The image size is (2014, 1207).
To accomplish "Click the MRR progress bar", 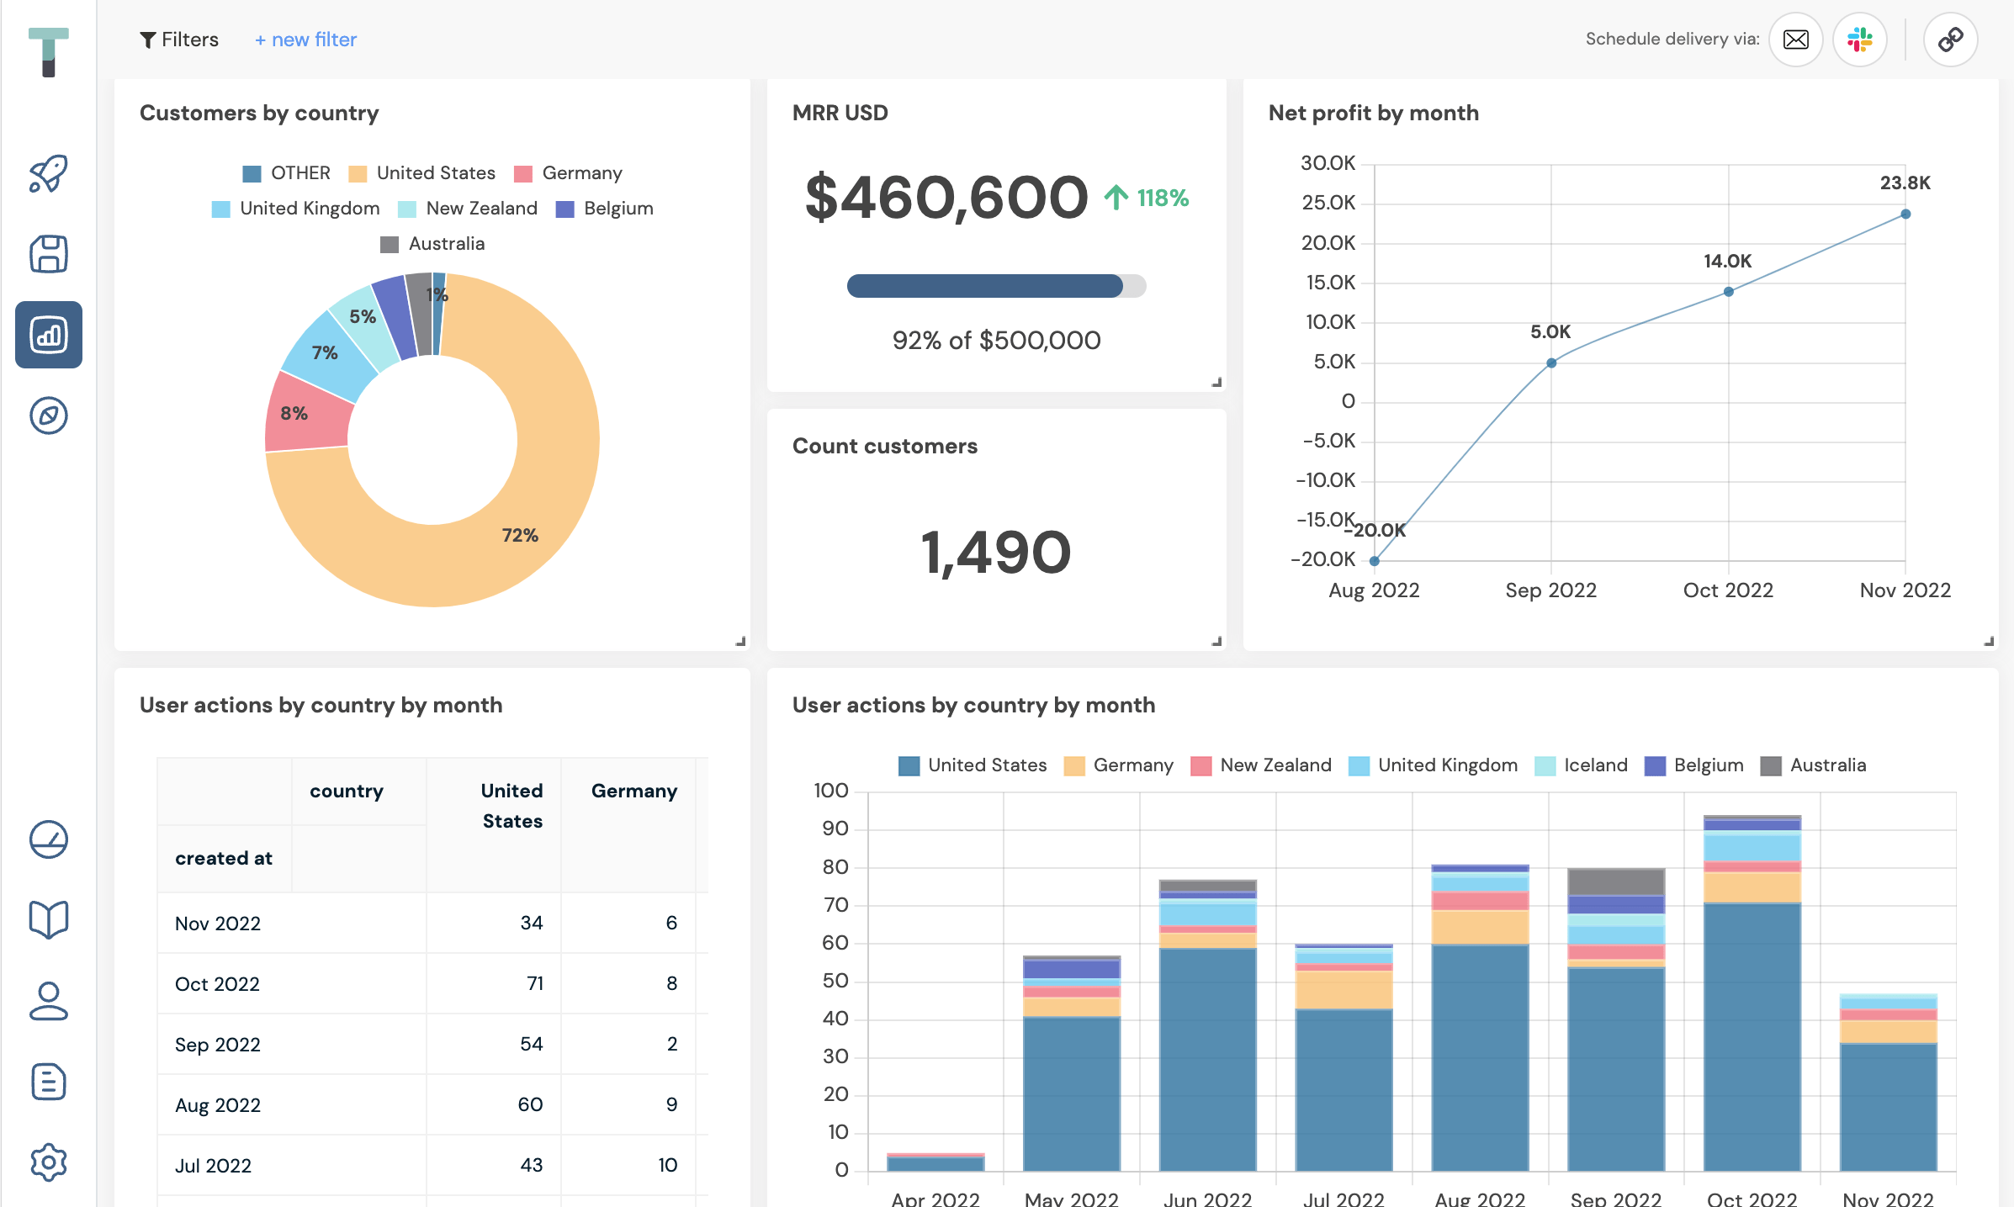I will click(996, 286).
